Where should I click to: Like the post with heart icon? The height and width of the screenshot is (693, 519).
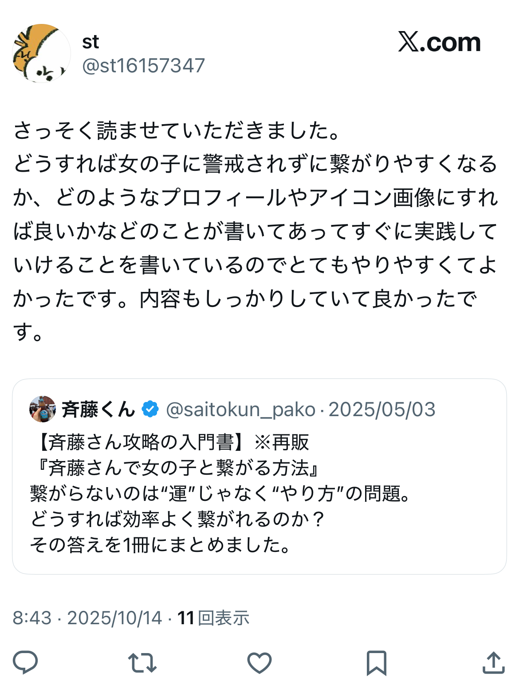coord(259,663)
